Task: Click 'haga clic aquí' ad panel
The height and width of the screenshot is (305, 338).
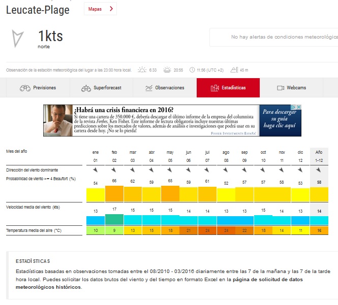Action: (280, 121)
